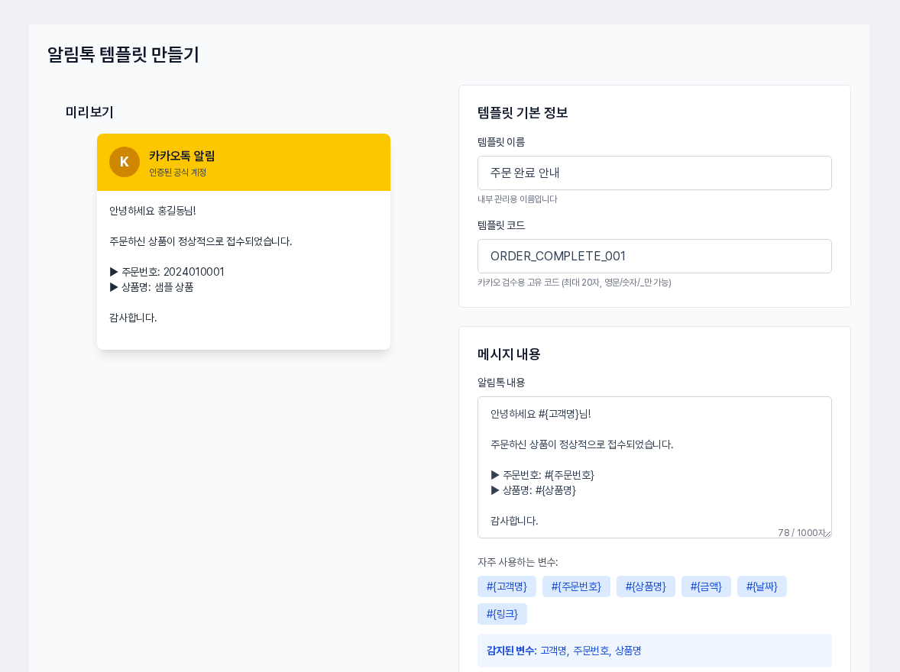Click the 78 / 1000자 character counter
The height and width of the screenshot is (672, 900).
pyautogui.click(x=802, y=532)
